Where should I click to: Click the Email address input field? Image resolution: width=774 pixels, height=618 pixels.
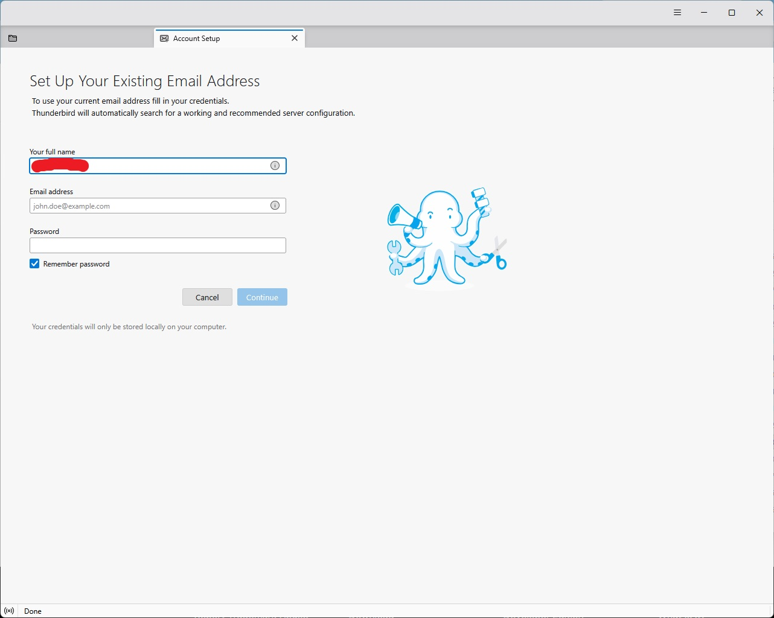click(158, 206)
